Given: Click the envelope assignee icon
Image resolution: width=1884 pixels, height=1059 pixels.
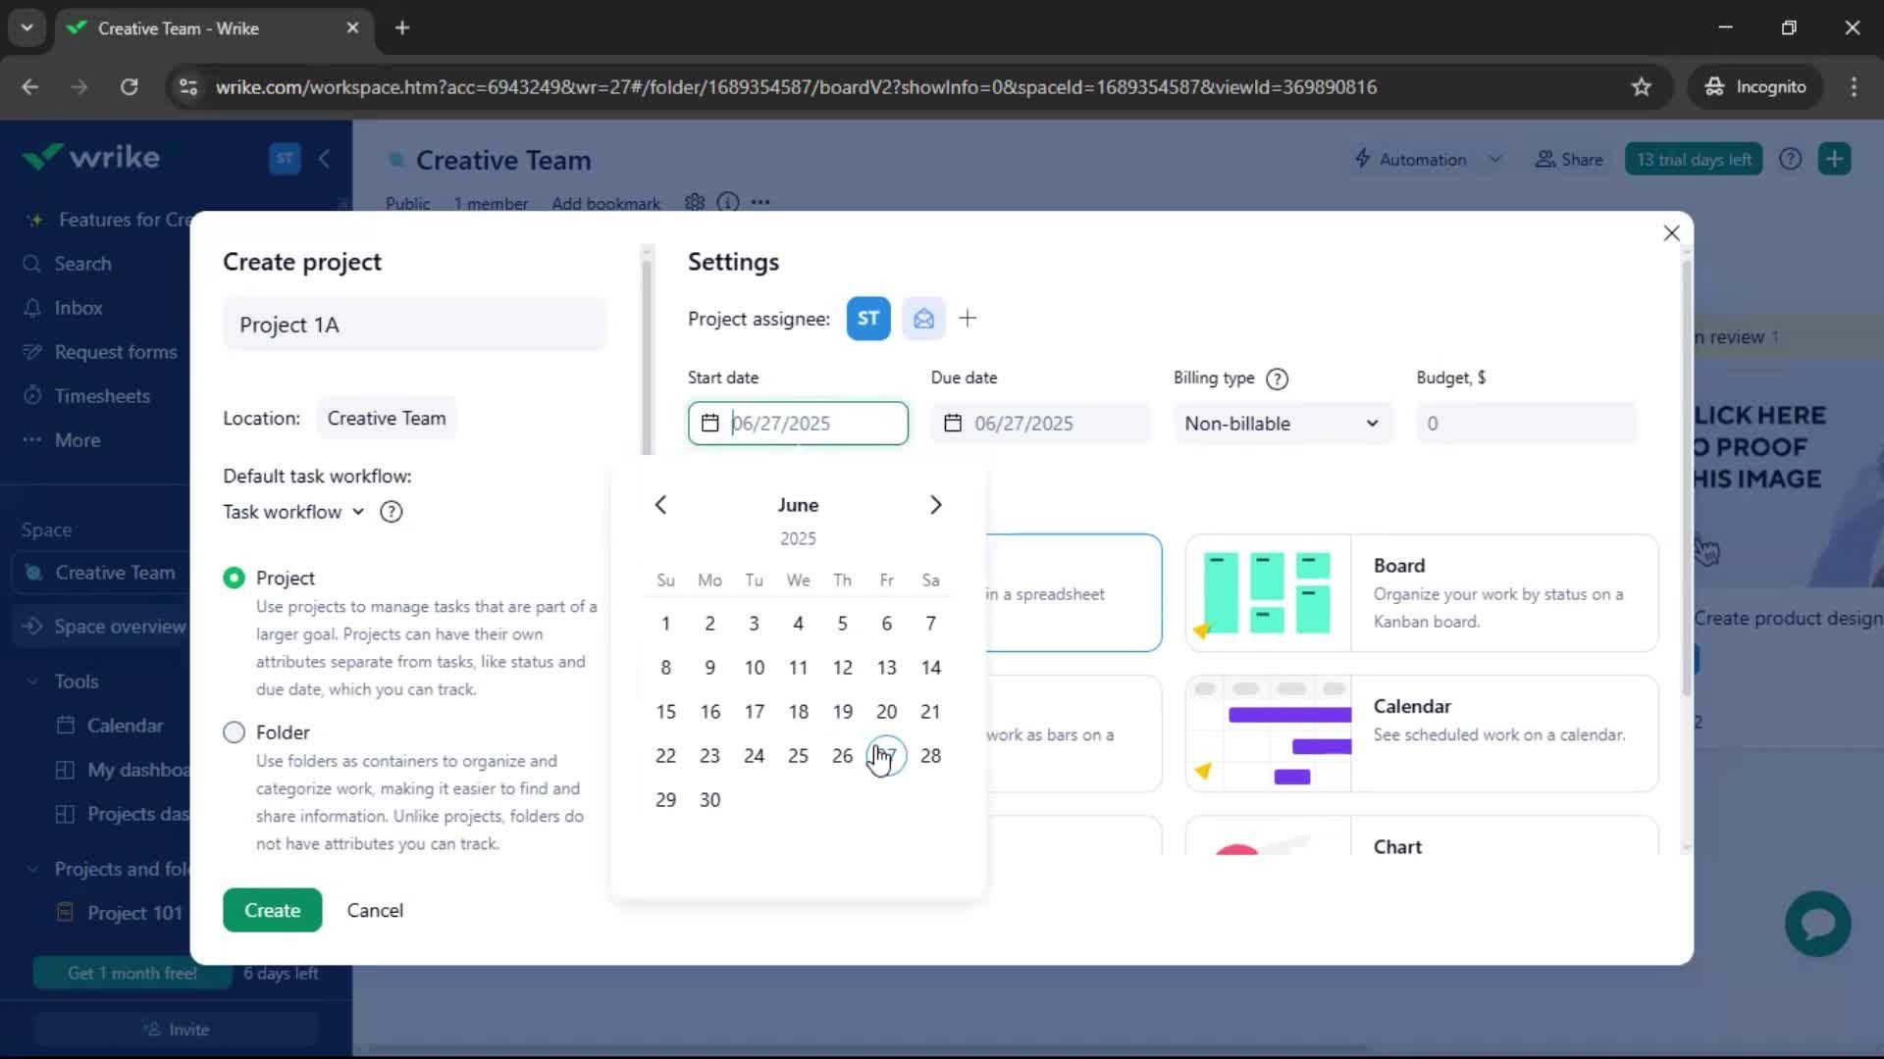Looking at the screenshot, I should click(923, 319).
